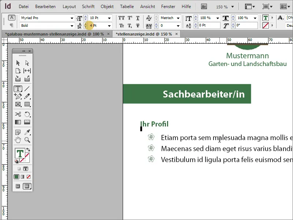Toggle Subscript formatting
Screen dimensions: 293x220
[x=130, y=26]
